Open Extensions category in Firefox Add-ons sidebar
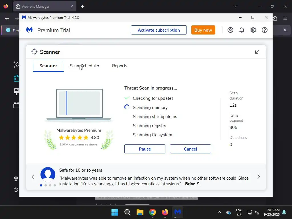Image resolution: width=292 pixels, height=219 pixels. (16, 78)
